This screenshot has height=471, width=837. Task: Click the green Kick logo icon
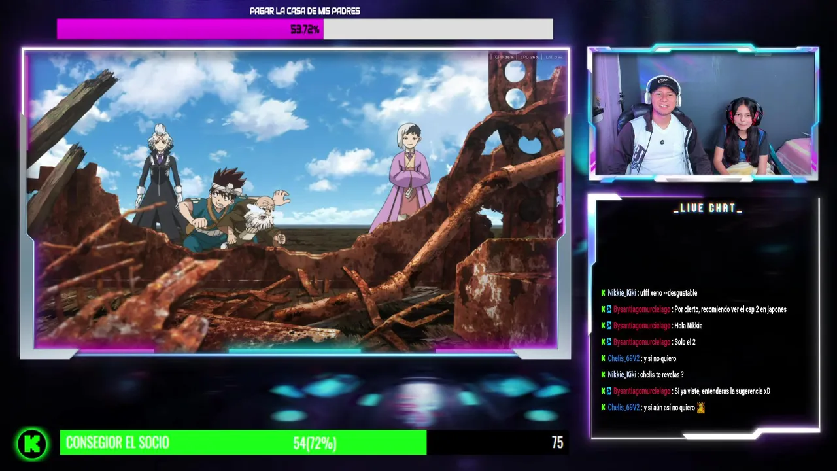[x=32, y=444]
